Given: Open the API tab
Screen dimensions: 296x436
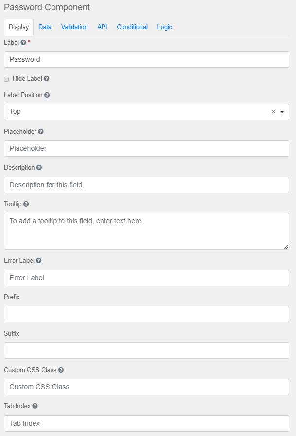Looking at the screenshot, I should click(x=102, y=27).
